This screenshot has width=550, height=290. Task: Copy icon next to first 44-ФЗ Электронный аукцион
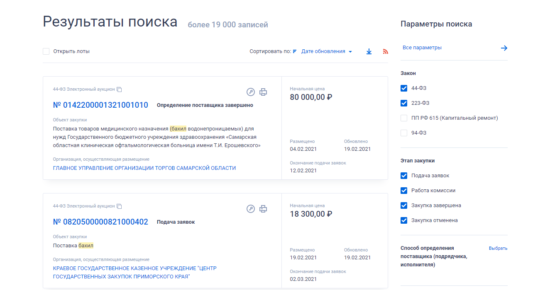coord(119,89)
